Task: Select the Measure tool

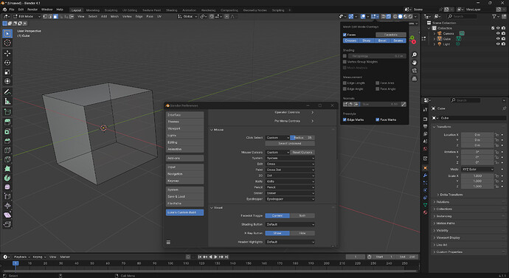Action: pos(7,101)
